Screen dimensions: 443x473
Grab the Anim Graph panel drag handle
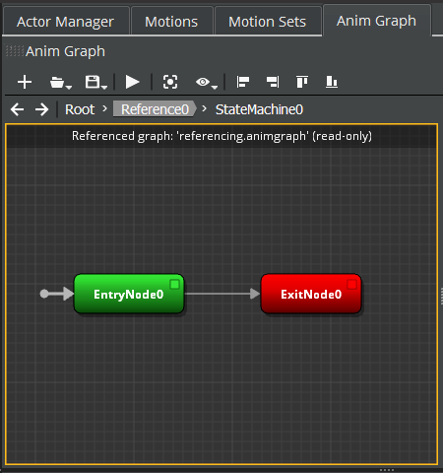15,51
